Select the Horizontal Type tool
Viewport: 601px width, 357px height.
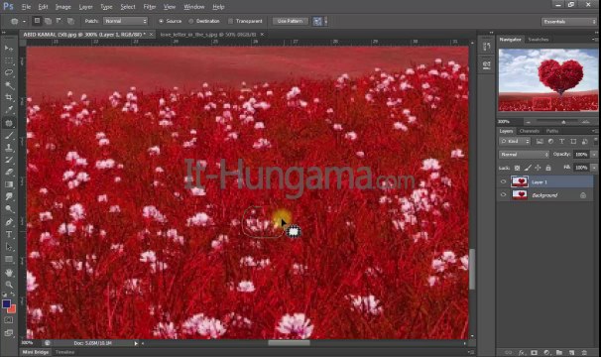[x=9, y=234]
